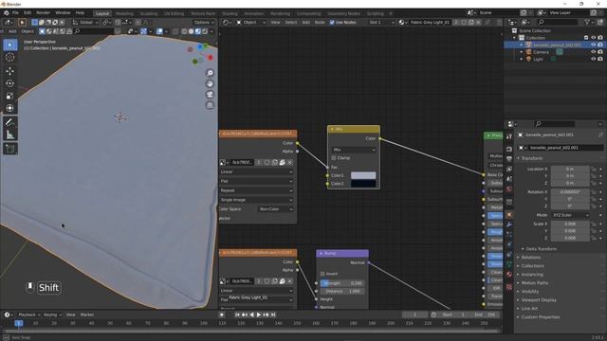607x341 pixels.
Task: Expand Viewport Display panel
Action: (x=539, y=300)
